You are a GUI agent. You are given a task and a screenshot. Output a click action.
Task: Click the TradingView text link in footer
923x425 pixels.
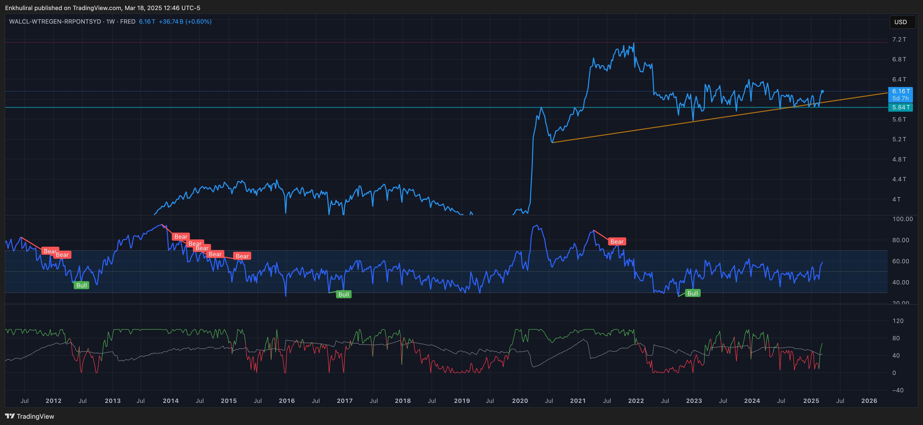pos(35,416)
